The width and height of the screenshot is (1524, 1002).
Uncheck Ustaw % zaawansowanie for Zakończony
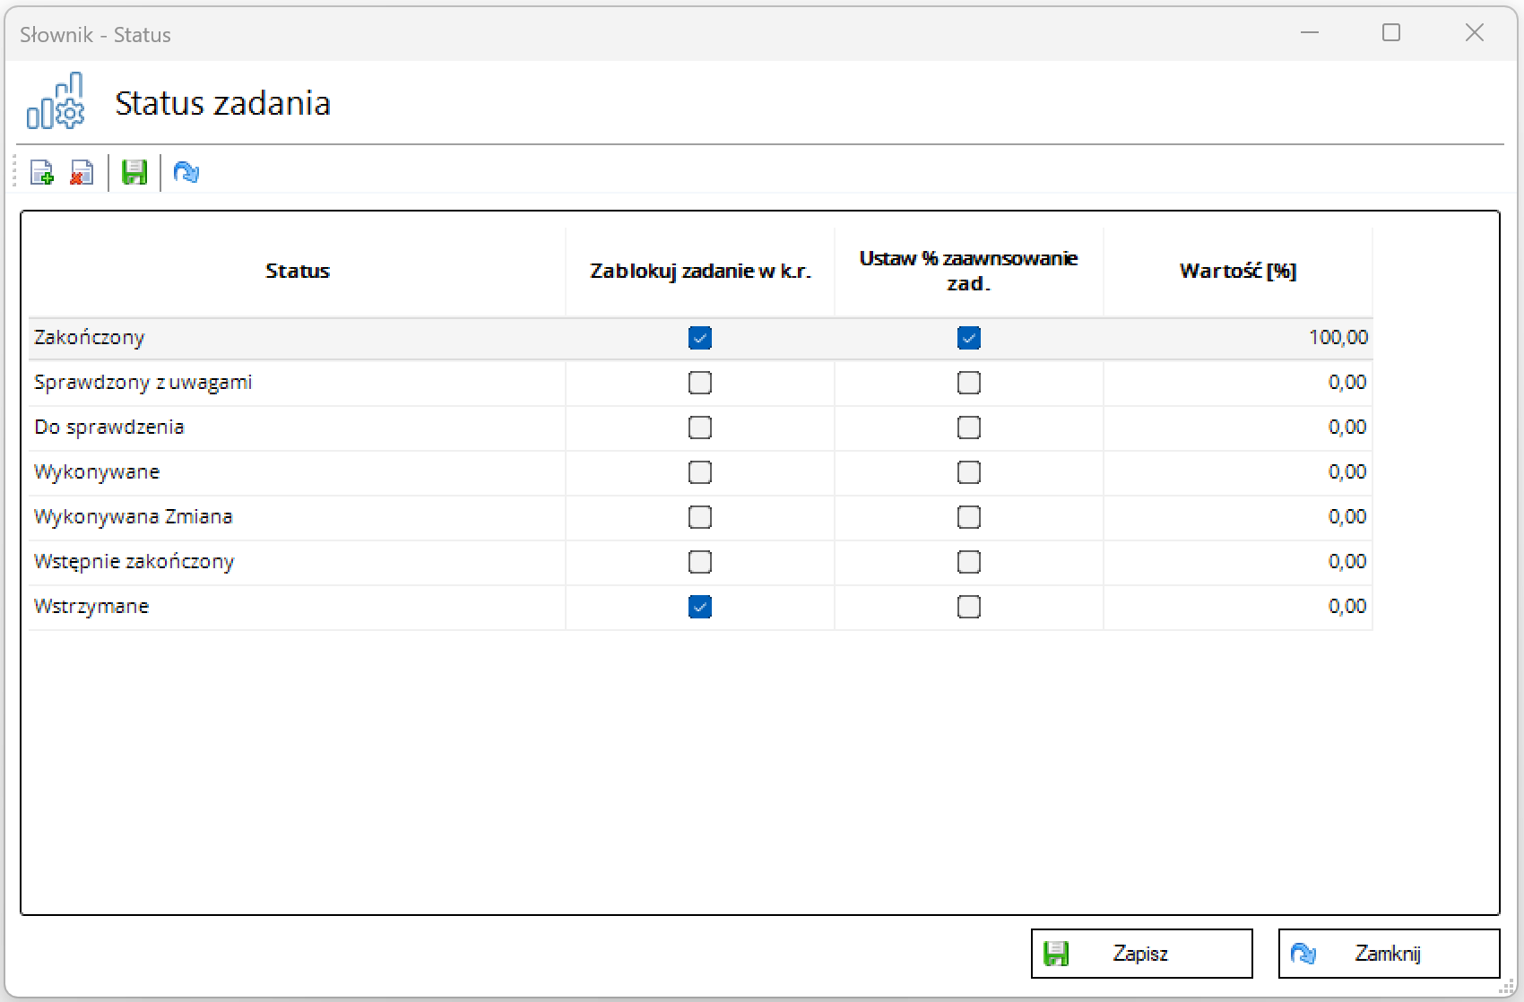tap(968, 338)
